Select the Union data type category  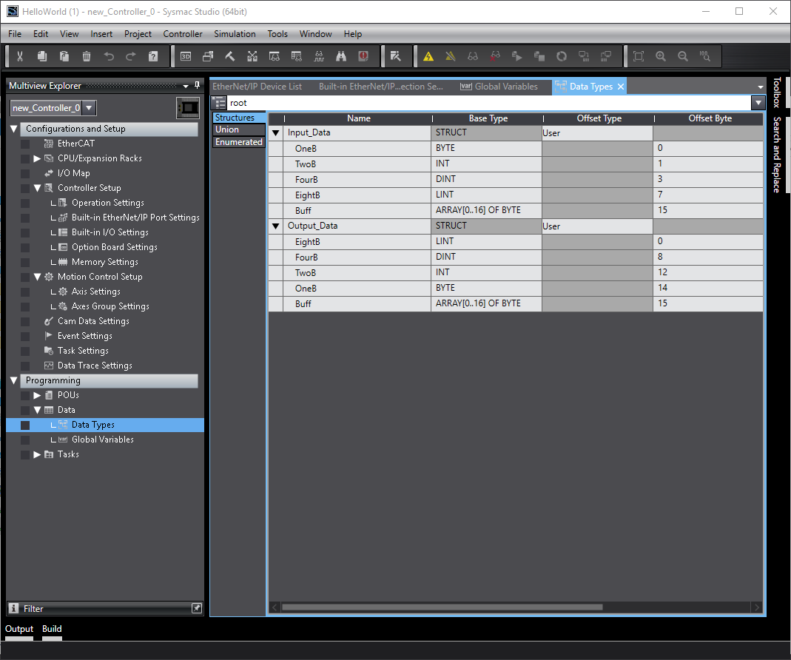(x=227, y=129)
